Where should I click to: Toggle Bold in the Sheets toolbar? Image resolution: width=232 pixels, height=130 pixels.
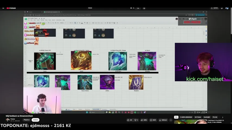tap(75, 23)
